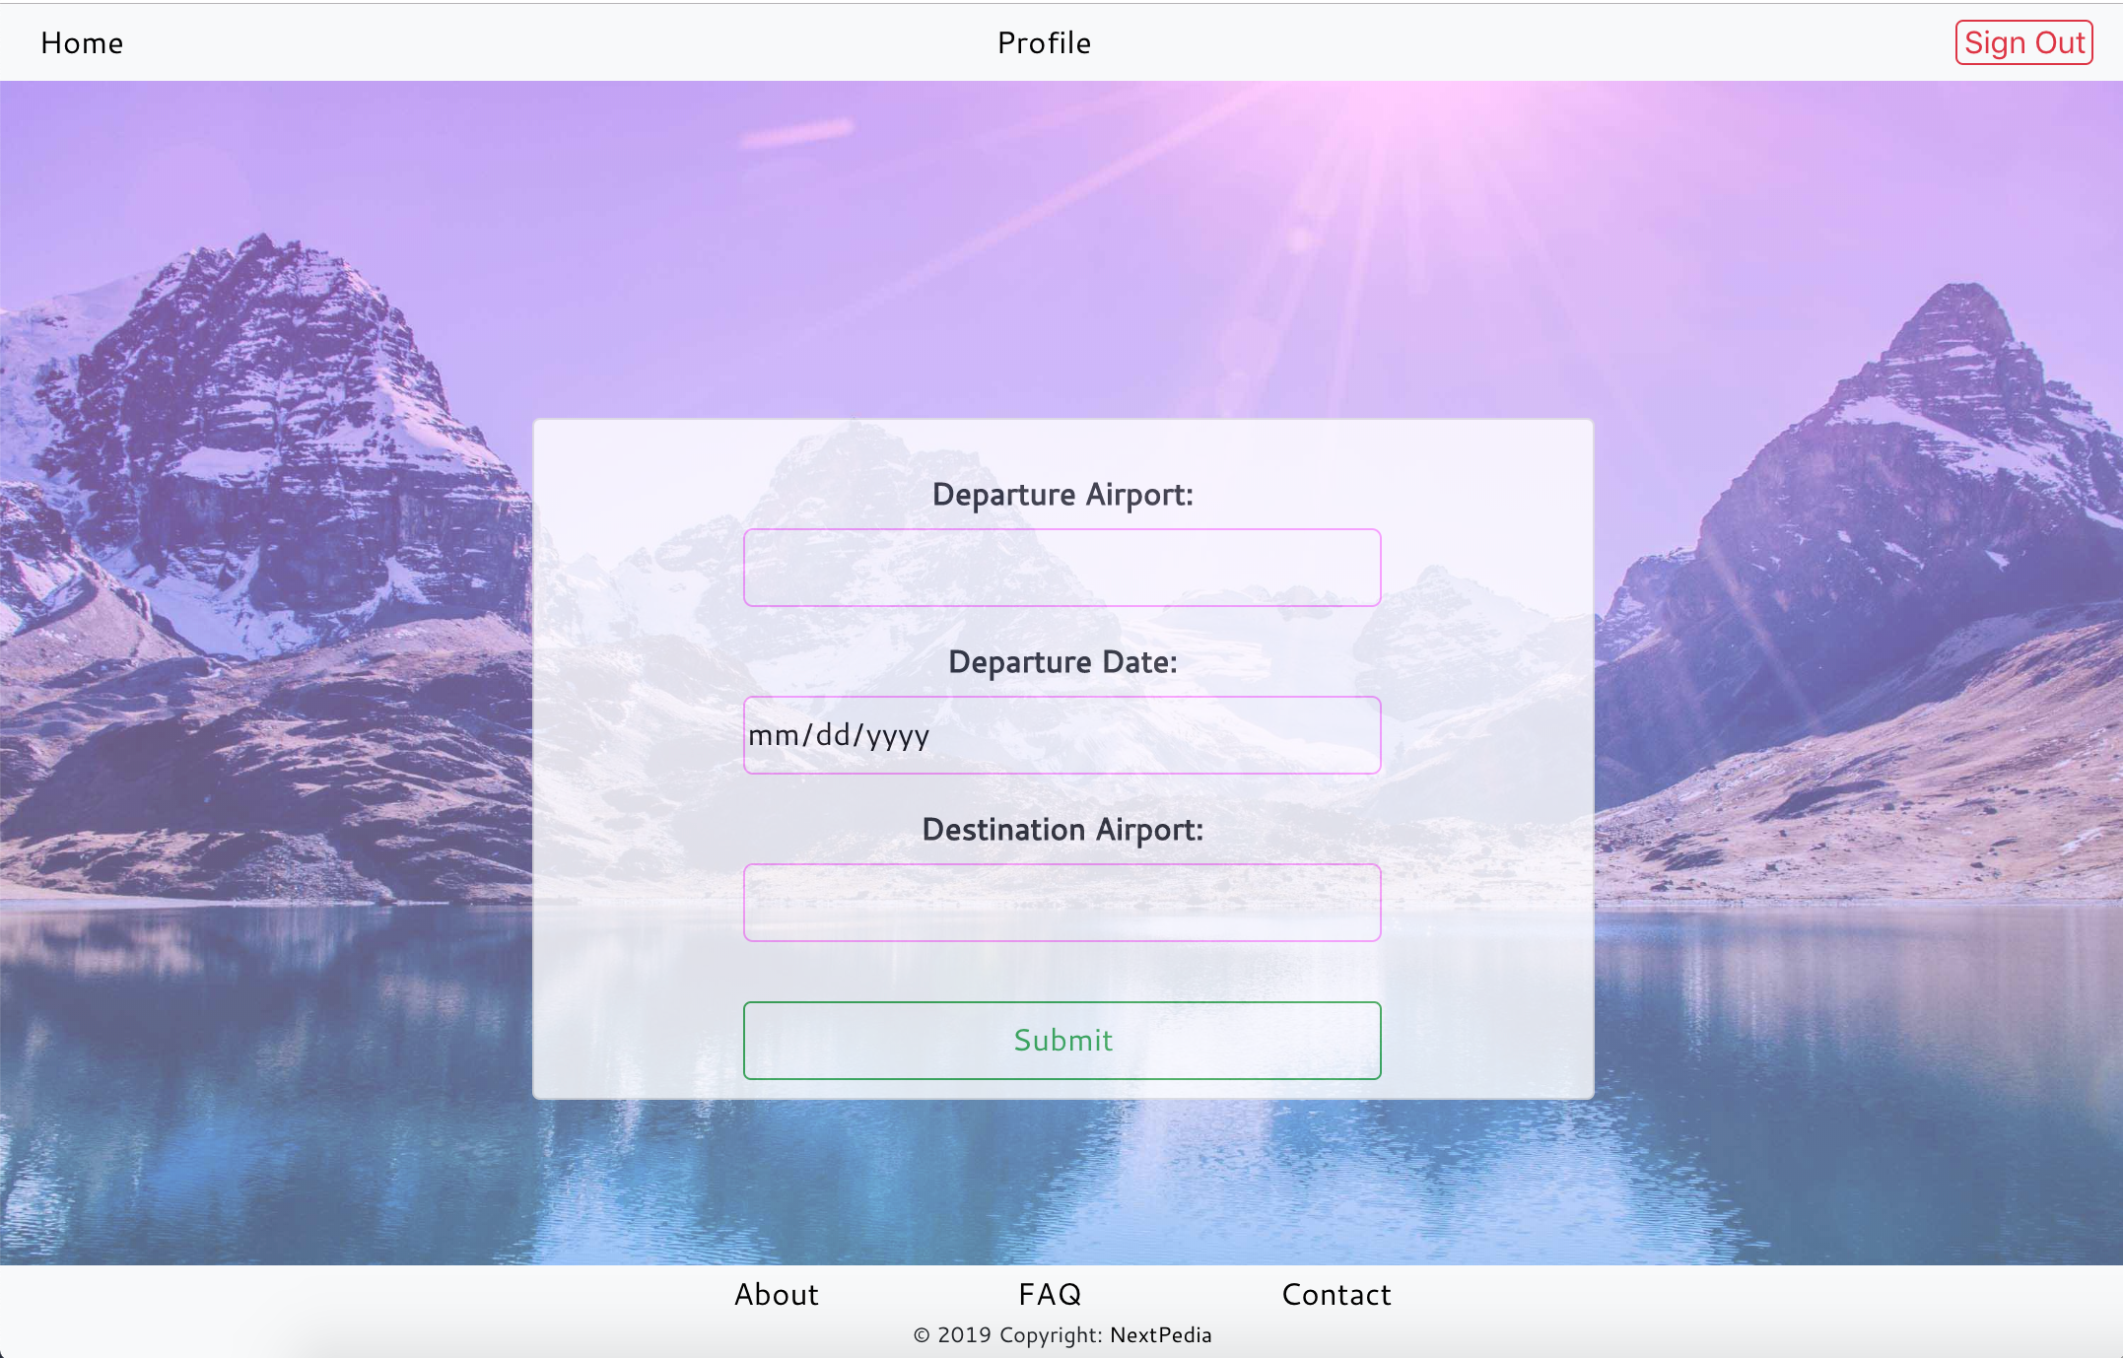This screenshot has height=1358, width=2123.
Task: Click the 'Departure Airport:' label
Action: tap(1061, 495)
